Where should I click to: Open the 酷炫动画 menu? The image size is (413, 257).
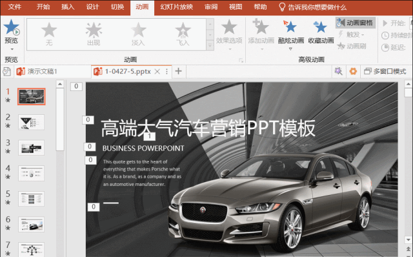point(291,35)
